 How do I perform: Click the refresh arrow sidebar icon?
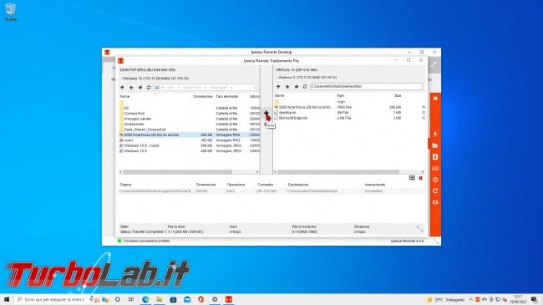pyautogui.click(x=435, y=191)
